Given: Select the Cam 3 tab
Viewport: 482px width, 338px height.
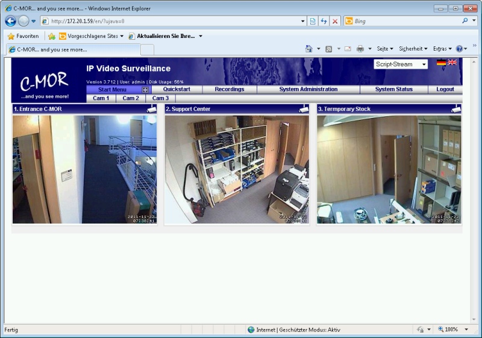Looking at the screenshot, I should [x=160, y=98].
